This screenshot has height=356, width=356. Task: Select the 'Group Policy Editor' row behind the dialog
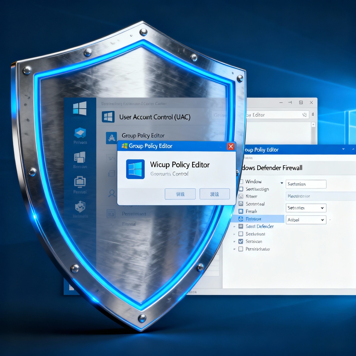pos(143,136)
